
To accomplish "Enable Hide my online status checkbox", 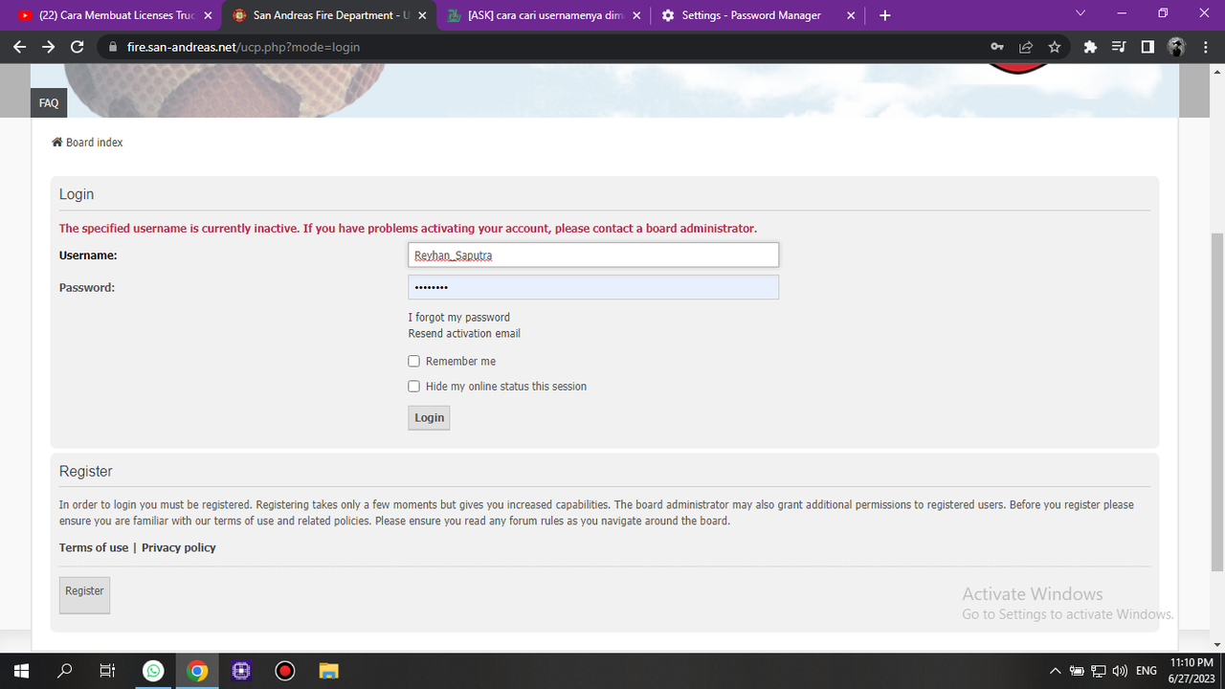I will click(414, 386).
